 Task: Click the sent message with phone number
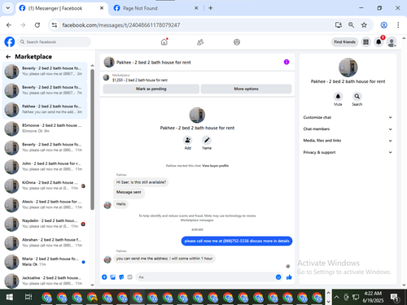[237, 241]
